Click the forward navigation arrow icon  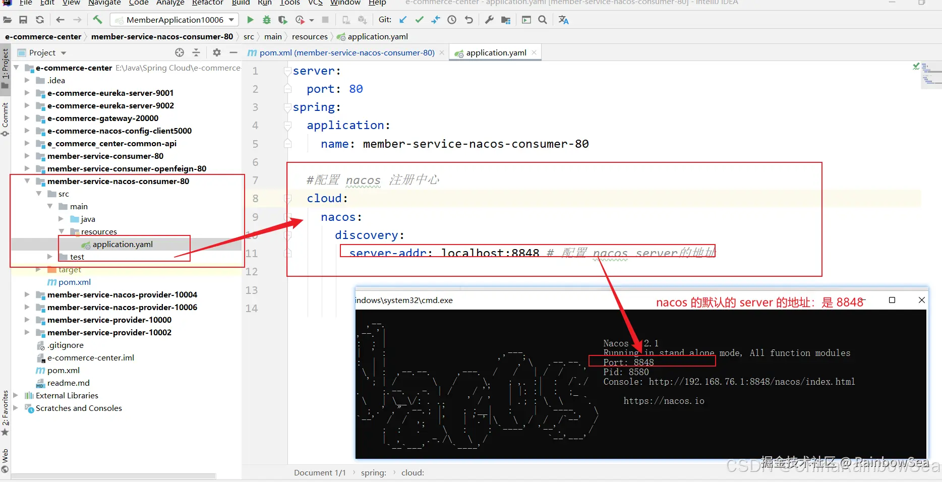(x=77, y=20)
